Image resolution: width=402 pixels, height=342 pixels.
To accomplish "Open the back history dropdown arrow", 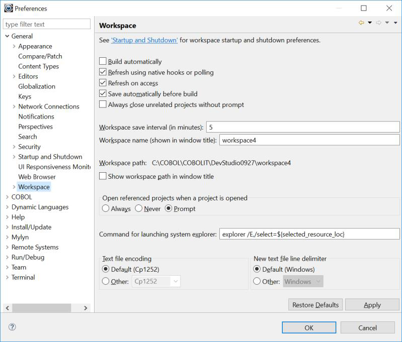I will tap(370, 23).
